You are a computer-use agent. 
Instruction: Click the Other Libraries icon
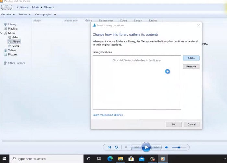[6, 63]
